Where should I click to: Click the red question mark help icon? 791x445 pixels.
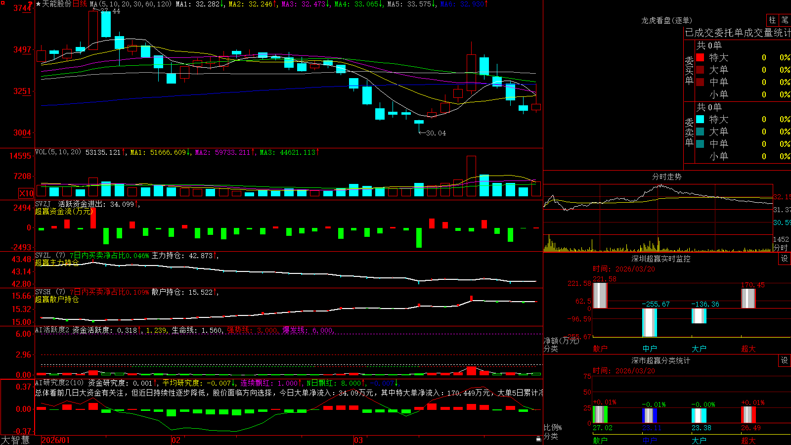pyautogui.click(x=30, y=4)
